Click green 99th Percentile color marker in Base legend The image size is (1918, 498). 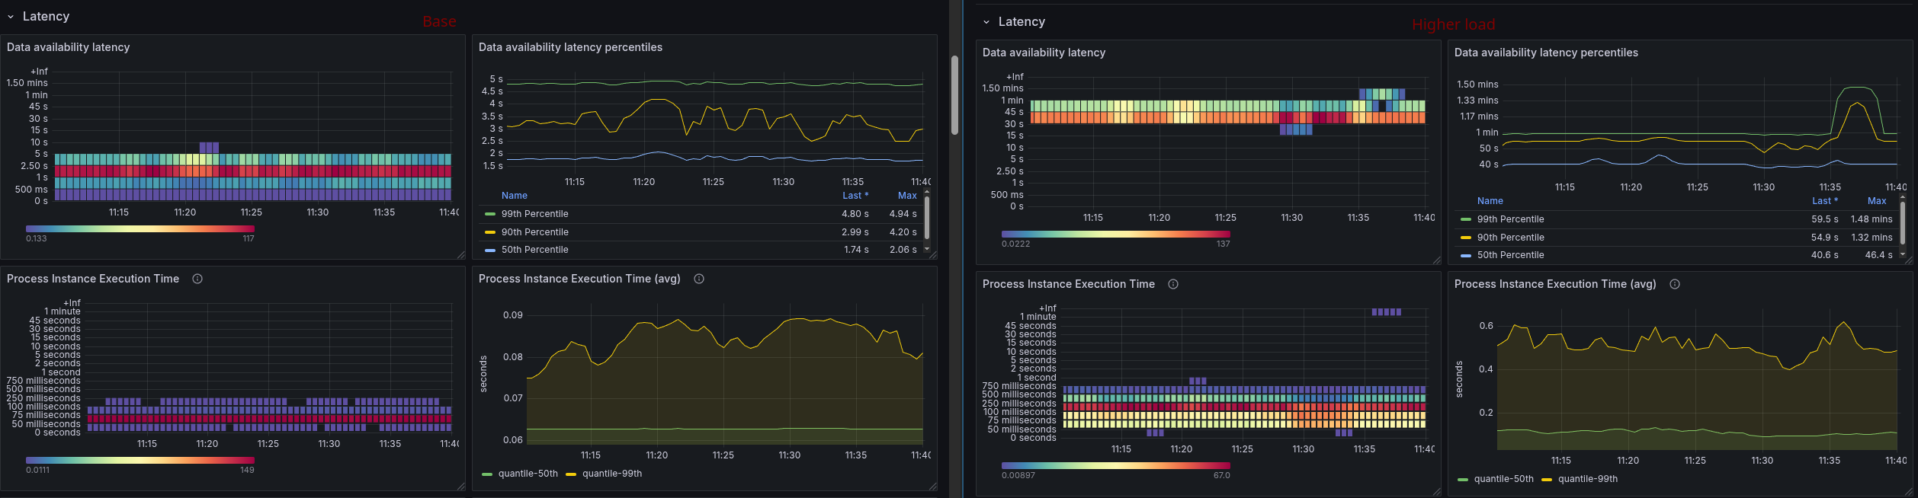(489, 214)
